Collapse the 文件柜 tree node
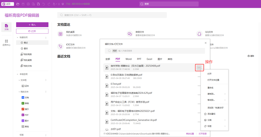 tap(19, 80)
